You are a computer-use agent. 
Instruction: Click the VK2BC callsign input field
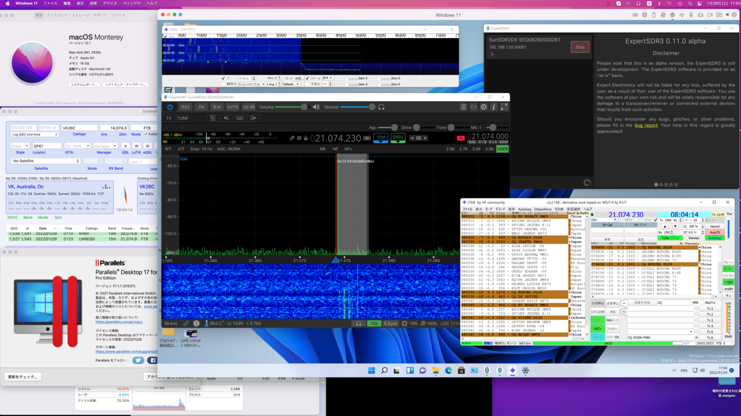(80, 128)
